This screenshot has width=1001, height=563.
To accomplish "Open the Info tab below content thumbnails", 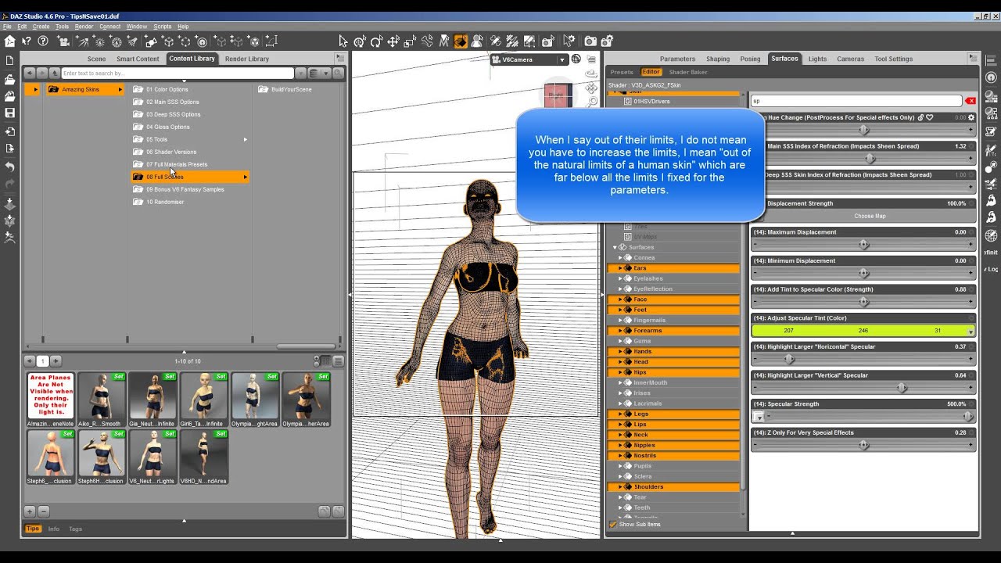I will pyautogui.click(x=53, y=529).
